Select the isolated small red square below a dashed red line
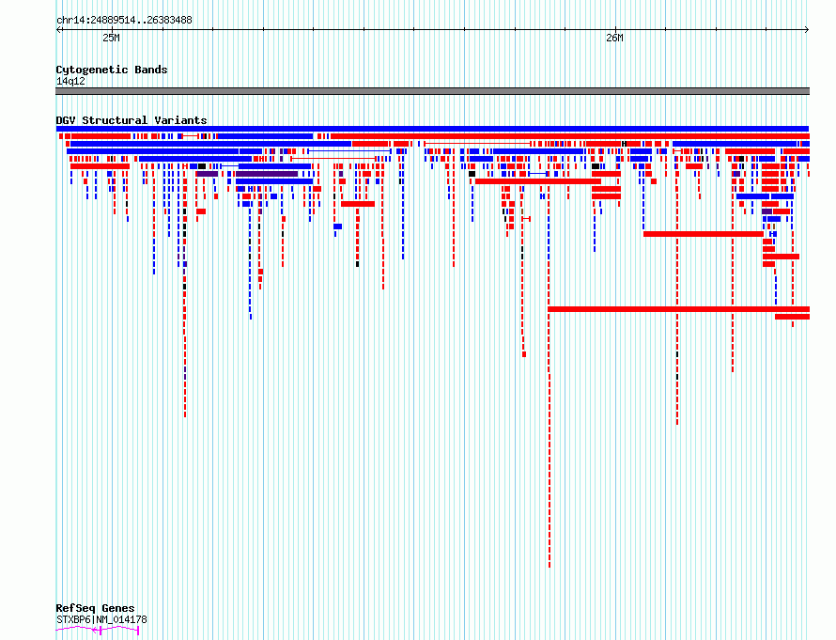Viewport: 836px width, 640px height. 524,354
